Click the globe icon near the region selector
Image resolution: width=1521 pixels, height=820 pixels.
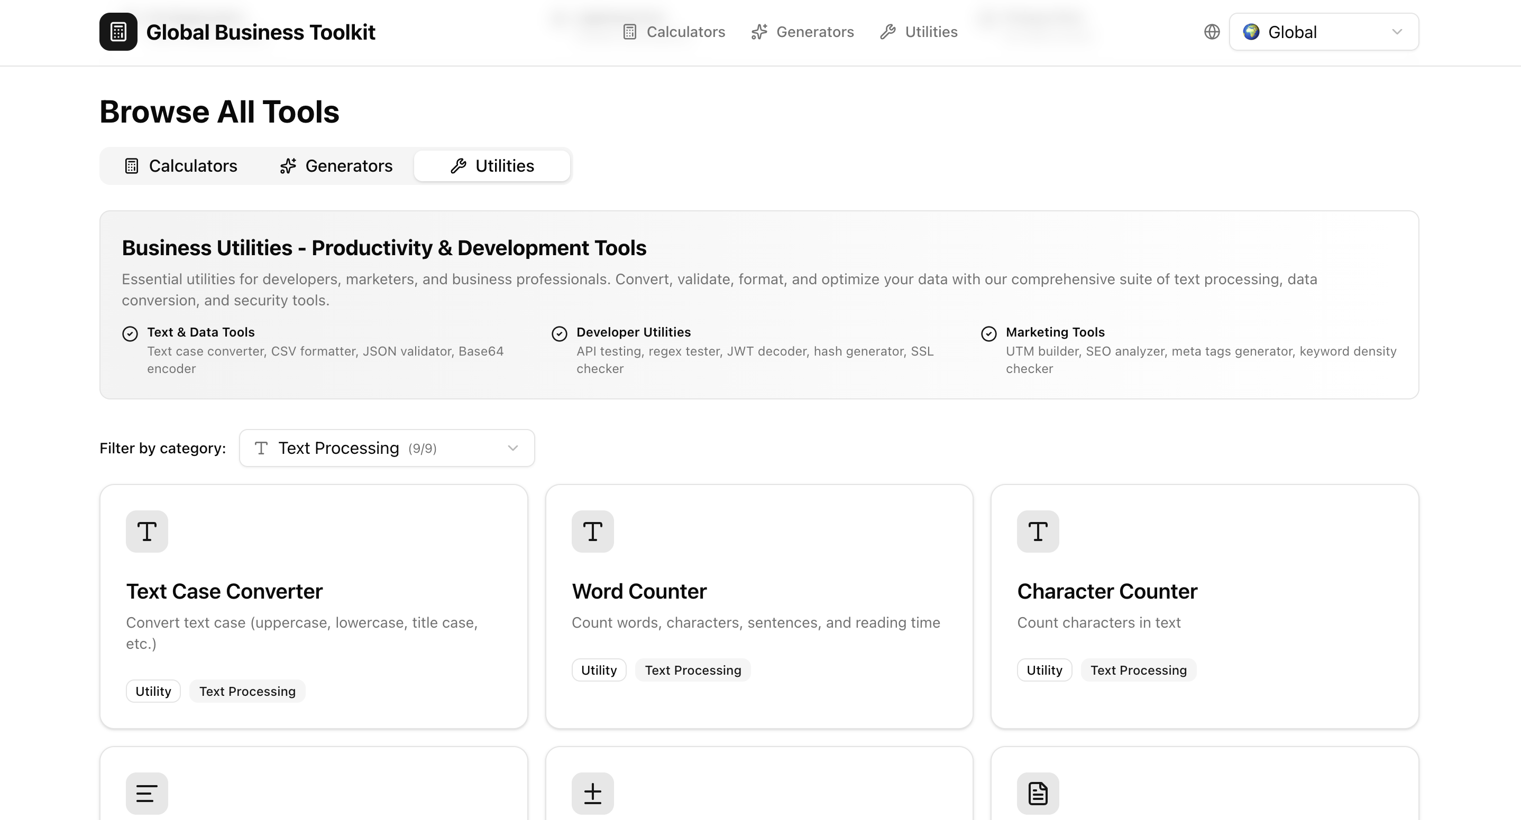pos(1212,32)
